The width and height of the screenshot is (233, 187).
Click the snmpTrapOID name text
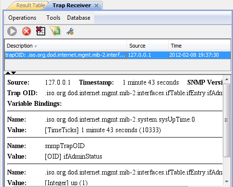click(x=65, y=146)
